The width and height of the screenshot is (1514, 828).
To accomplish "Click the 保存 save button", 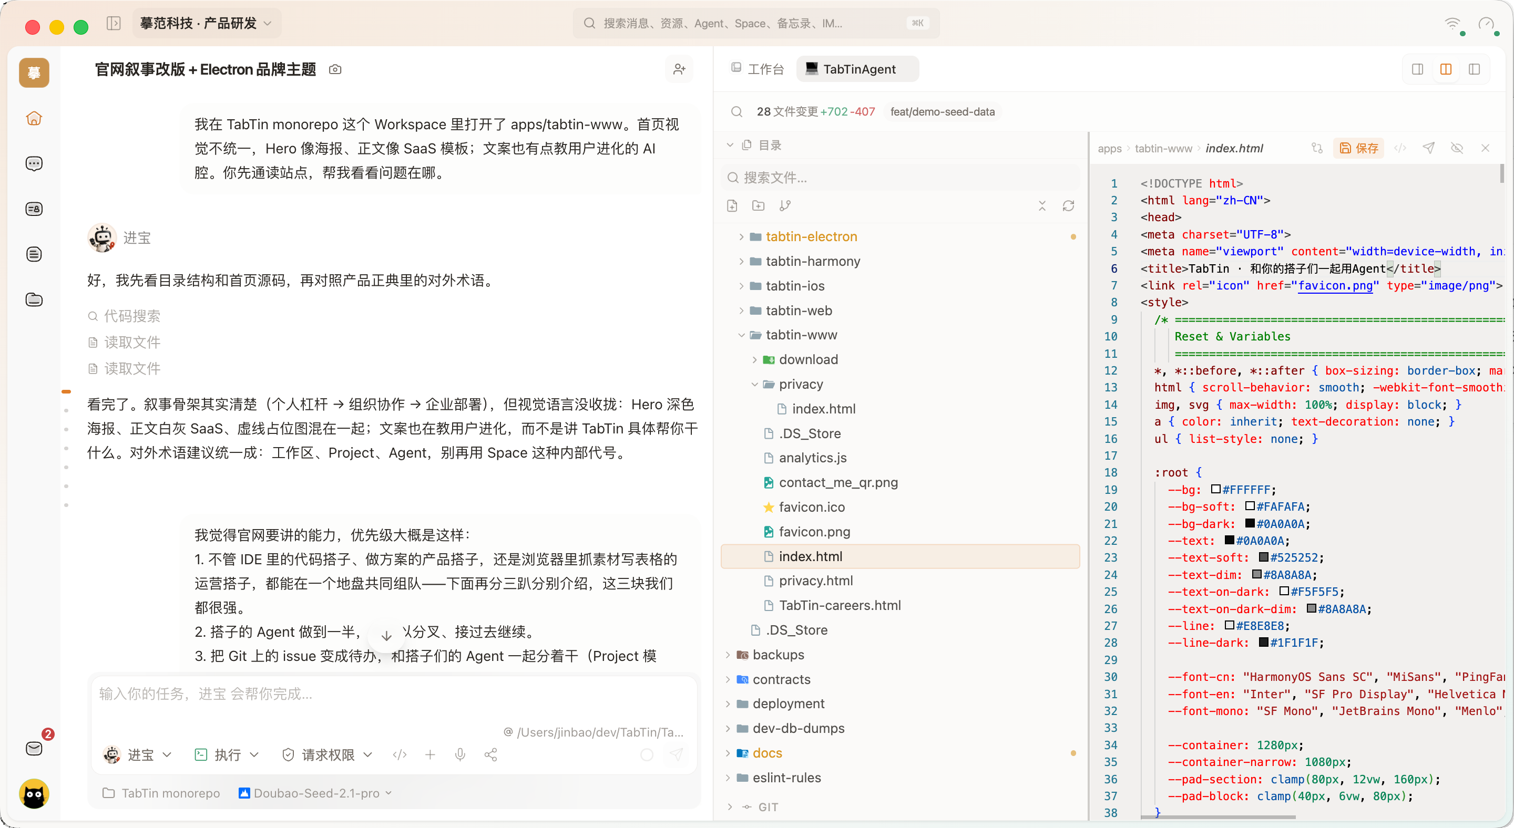I will click(x=1359, y=148).
